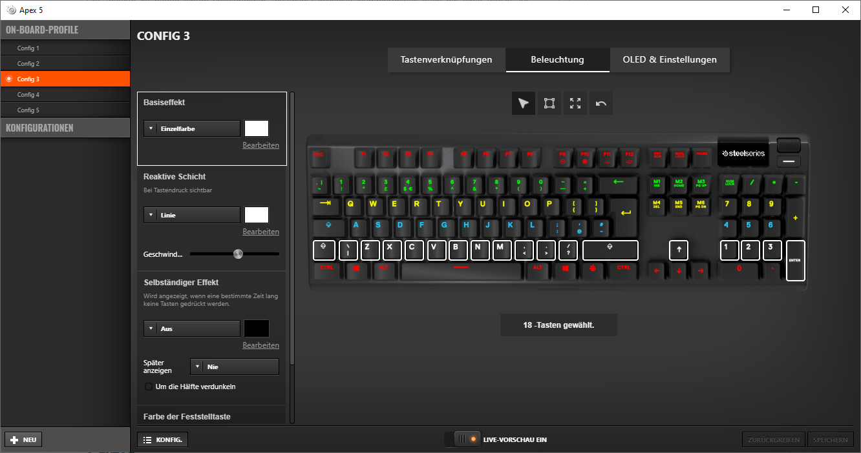The height and width of the screenshot is (453, 861).
Task: Open the 'Nie' später anzeigen dropdown
Action: pyautogui.click(x=235, y=367)
